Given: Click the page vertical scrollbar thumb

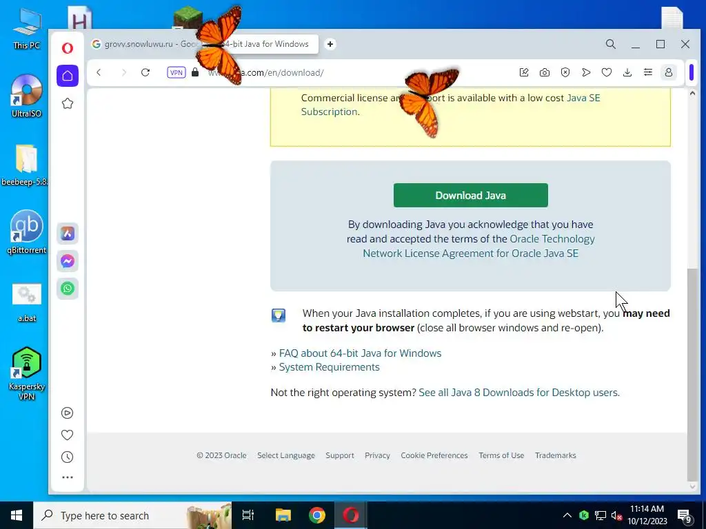Looking at the screenshot, I should (x=692, y=374).
